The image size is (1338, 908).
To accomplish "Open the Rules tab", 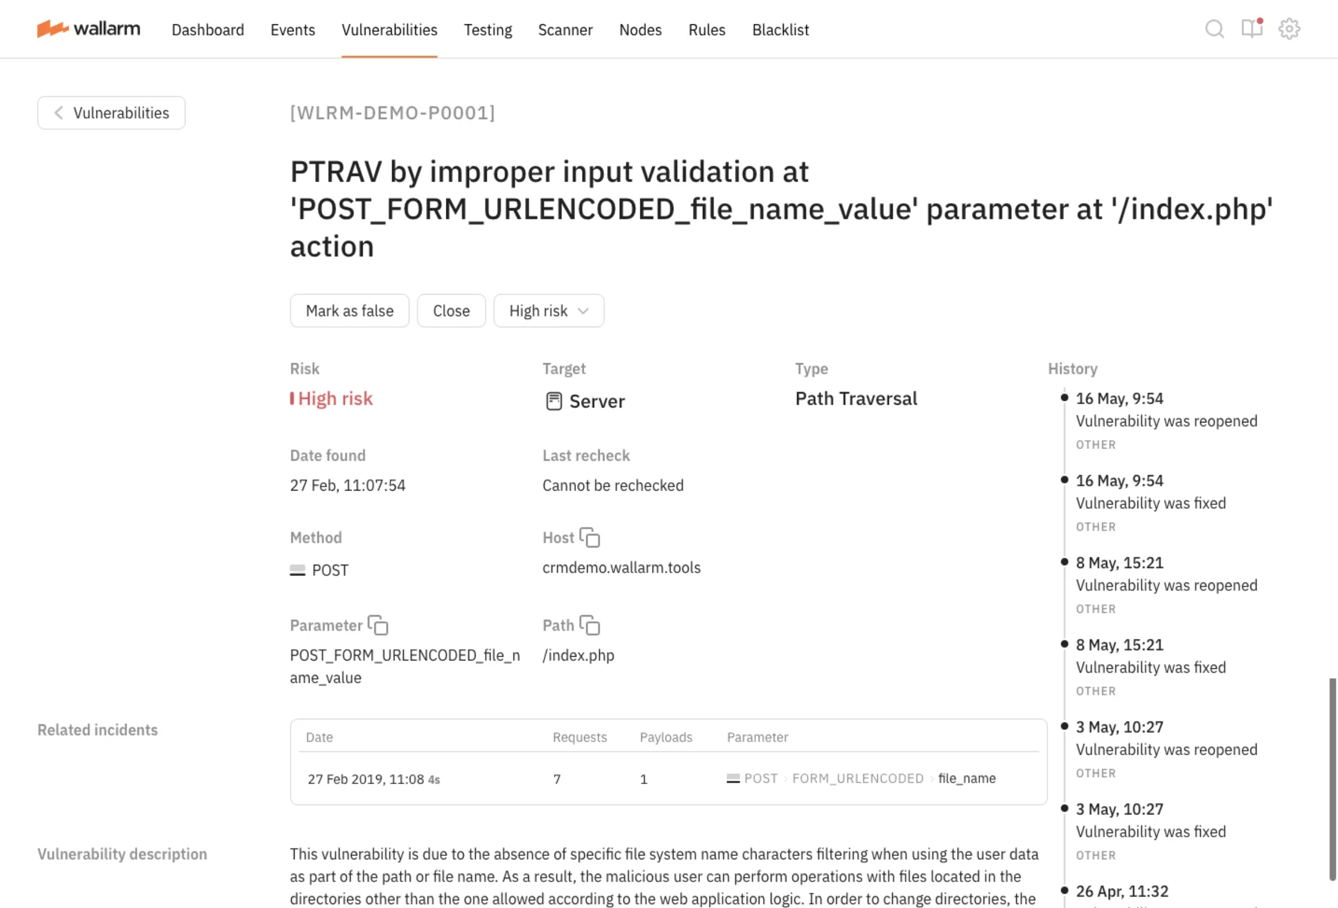I will click(x=707, y=30).
